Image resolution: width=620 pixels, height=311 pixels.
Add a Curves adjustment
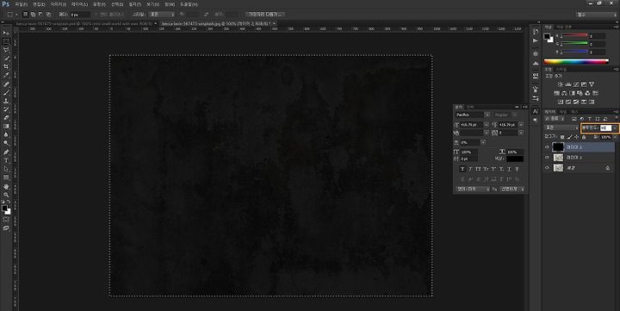576,84
